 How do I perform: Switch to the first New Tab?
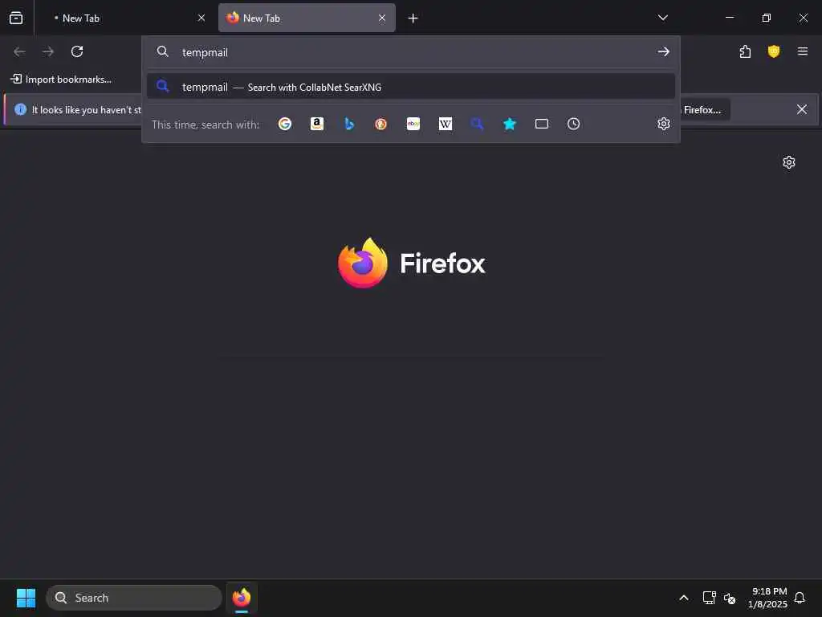124,18
